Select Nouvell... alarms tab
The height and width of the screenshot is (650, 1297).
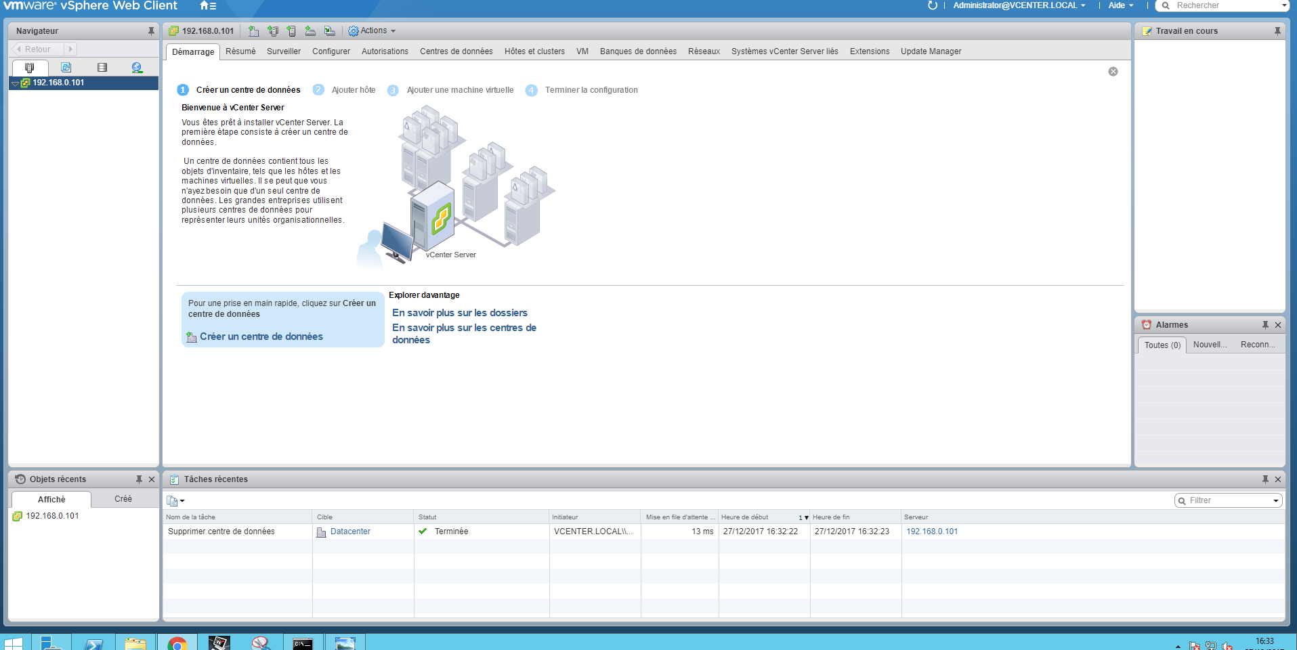click(x=1210, y=345)
